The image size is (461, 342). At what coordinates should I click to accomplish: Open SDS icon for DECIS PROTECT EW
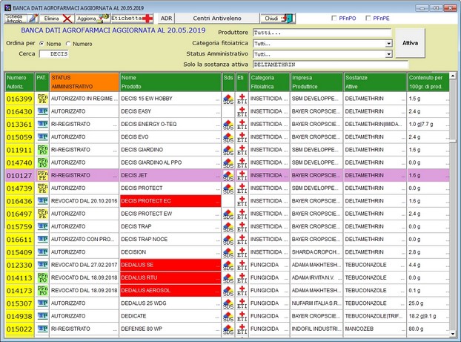point(228,214)
